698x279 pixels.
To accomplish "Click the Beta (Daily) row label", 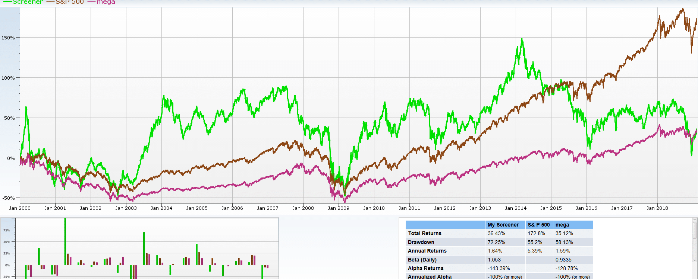I will 422,260.
